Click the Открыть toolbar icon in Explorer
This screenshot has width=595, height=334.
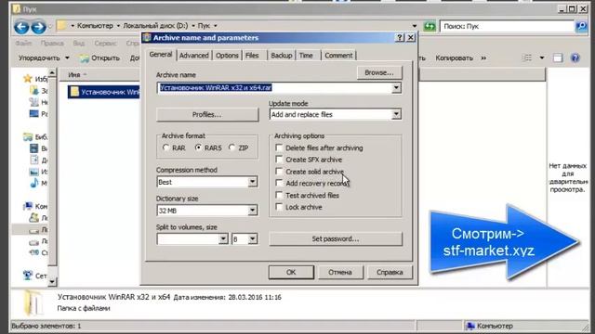tap(85, 58)
